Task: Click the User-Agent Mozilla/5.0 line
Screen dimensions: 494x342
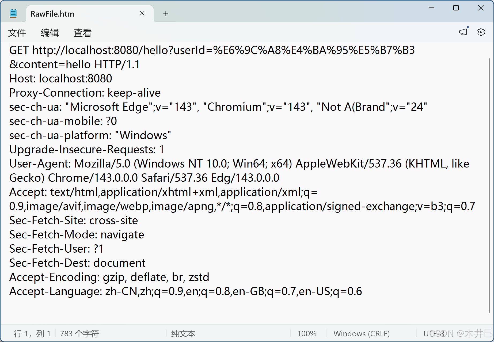Action: (x=239, y=164)
